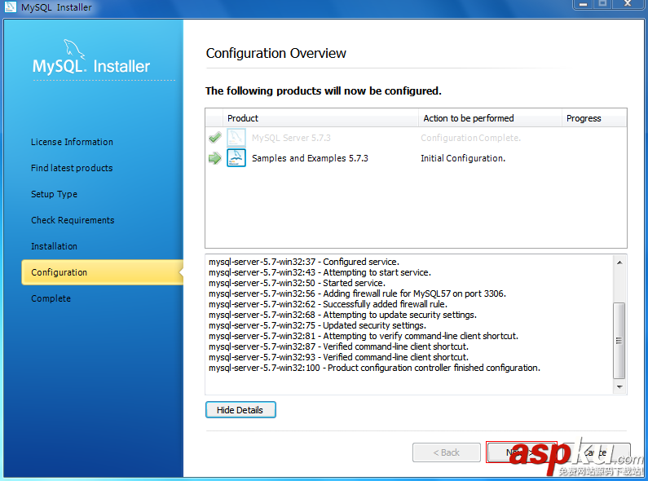648x481 pixels.
Task: Minimize the MySQL Installer window
Action: click(584, 4)
